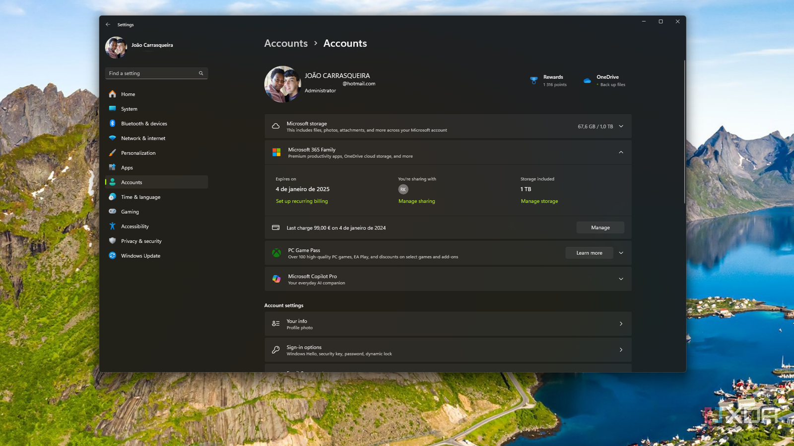Screen dimensions: 794x446
Task: Click the OneDrive cloud icon
Action: point(587,80)
